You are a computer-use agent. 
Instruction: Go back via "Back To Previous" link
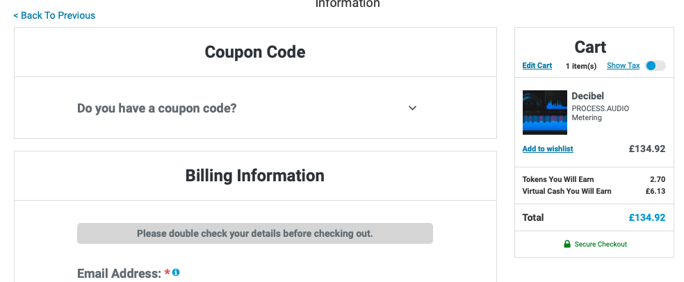(x=54, y=15)
